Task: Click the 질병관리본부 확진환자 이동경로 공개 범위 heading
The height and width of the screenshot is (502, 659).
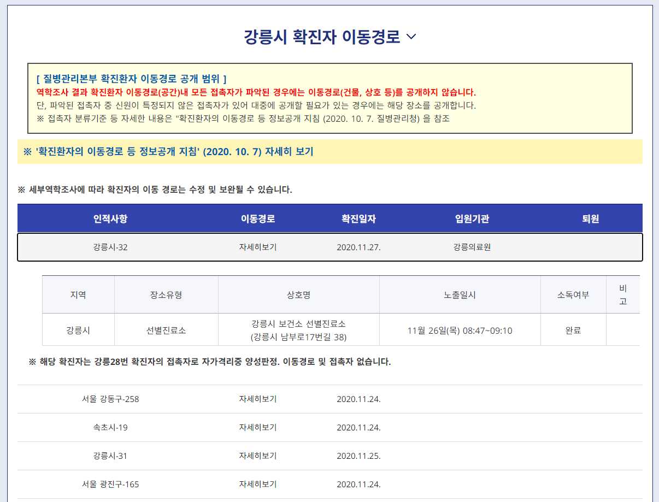Action: point(131,80)
